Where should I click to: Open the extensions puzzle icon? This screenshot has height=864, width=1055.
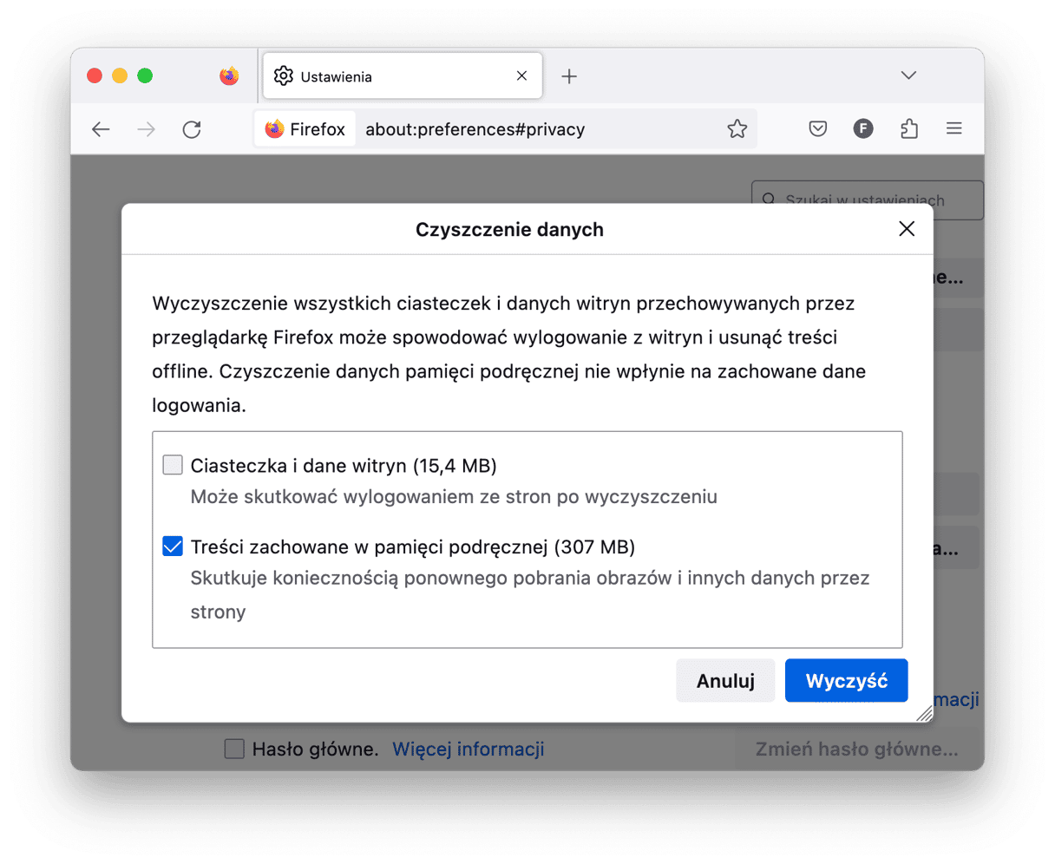[x=908, y=129]
